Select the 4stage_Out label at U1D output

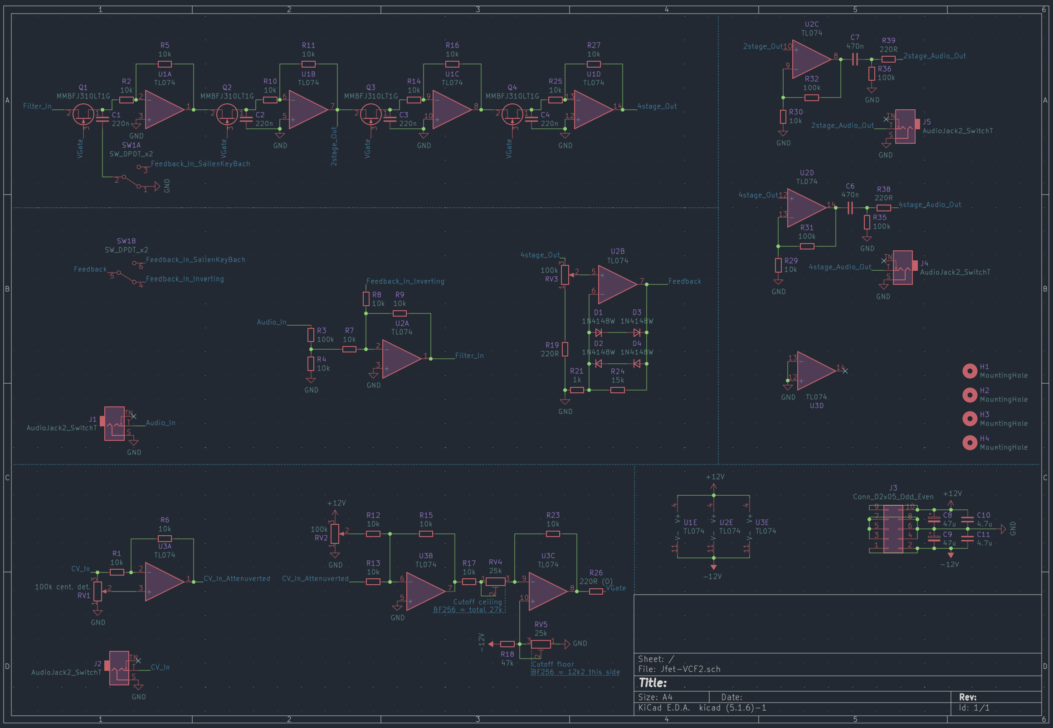[657, 106]
